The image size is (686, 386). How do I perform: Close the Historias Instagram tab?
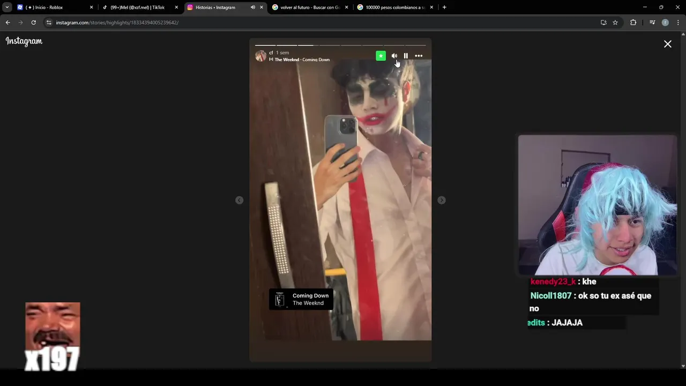262,8
